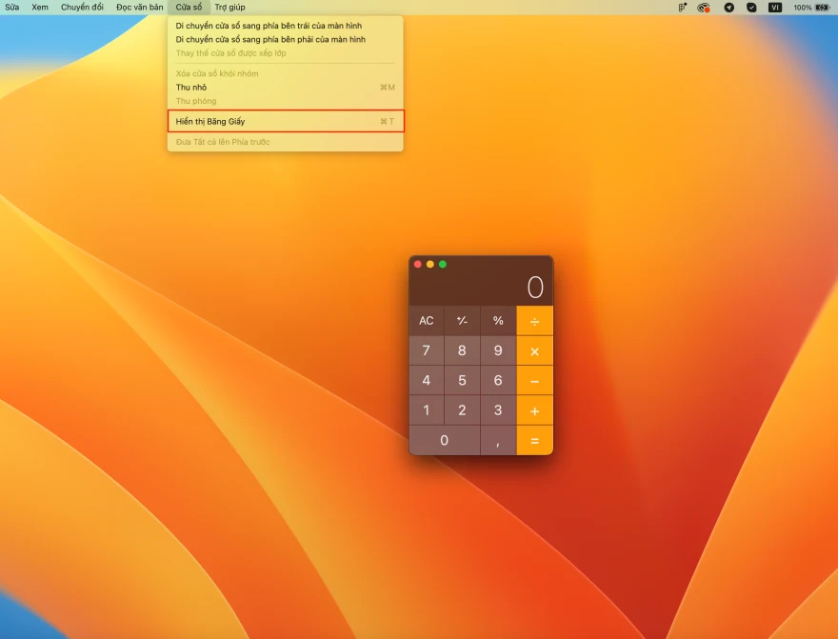Open the 'Chuyển đổi' menu in the menu bar
838x639 pixels.
click(85, 7)
